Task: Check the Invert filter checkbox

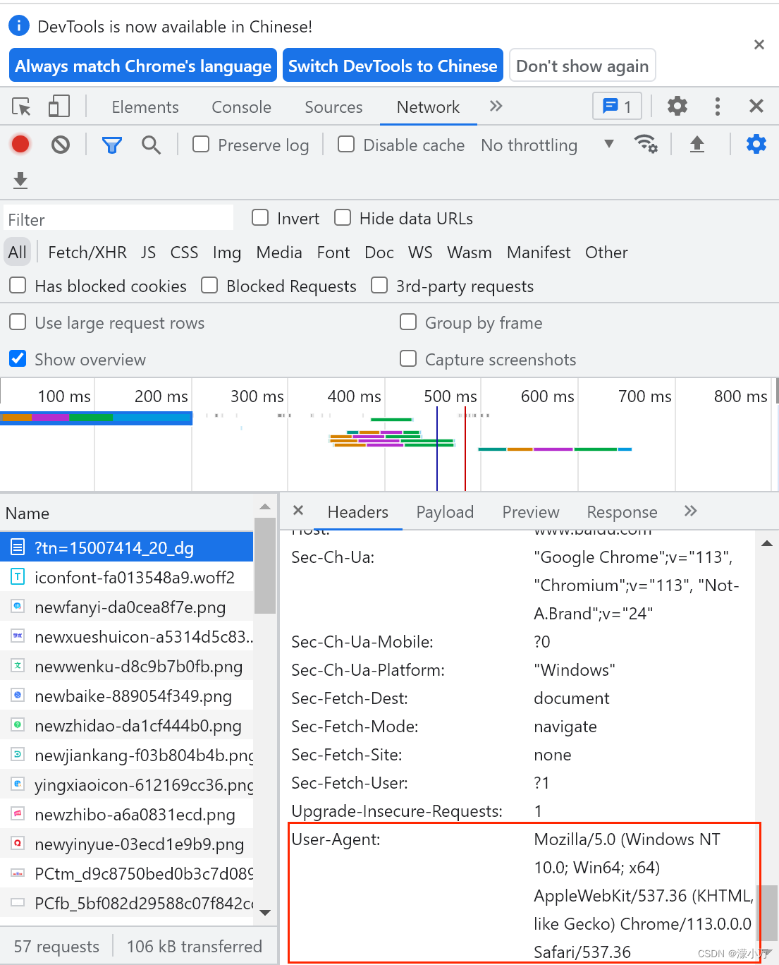Action: pos(260,217)
